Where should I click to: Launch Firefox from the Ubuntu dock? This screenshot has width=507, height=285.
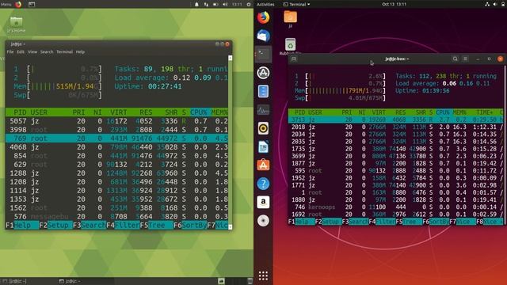coord(264,17)
